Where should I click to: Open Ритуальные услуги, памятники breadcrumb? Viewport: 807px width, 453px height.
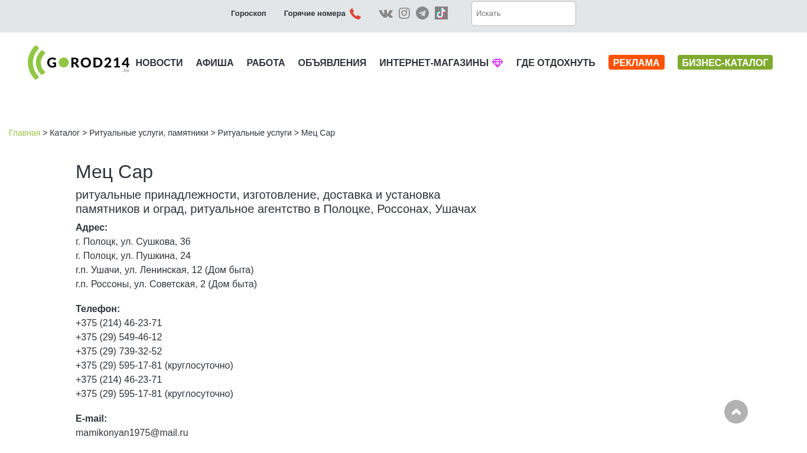coord(149,133)
